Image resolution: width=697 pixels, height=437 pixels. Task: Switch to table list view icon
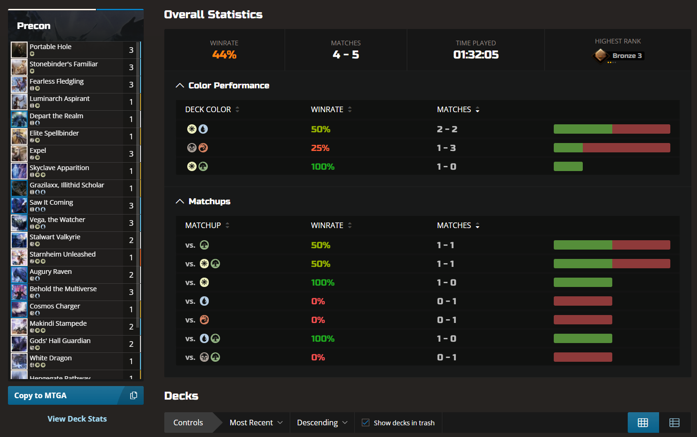coord(675,423)
